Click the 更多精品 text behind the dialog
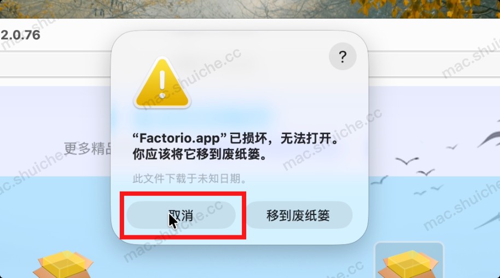The image size is (500, 278). tap(88, 149)
